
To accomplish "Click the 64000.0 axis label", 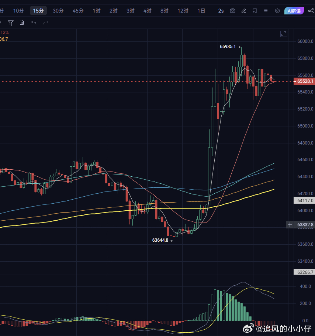I will (x=305, y=211).
